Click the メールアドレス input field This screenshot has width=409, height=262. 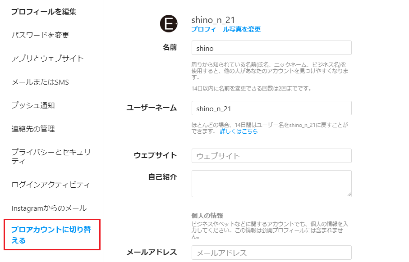(x=271, y=253)
